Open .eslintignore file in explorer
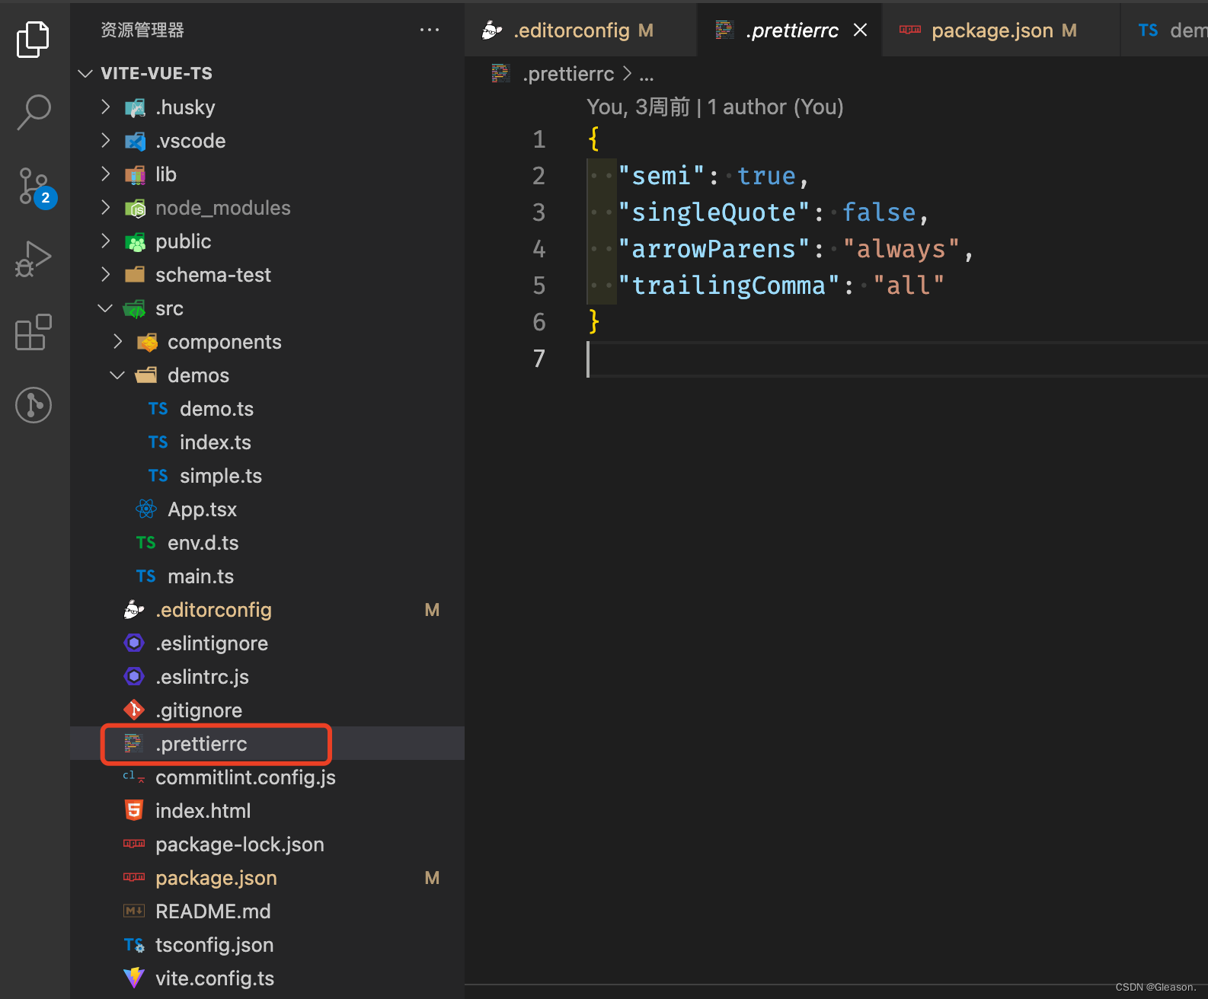Screen dimensions: 1208x999 coord(267,643)
